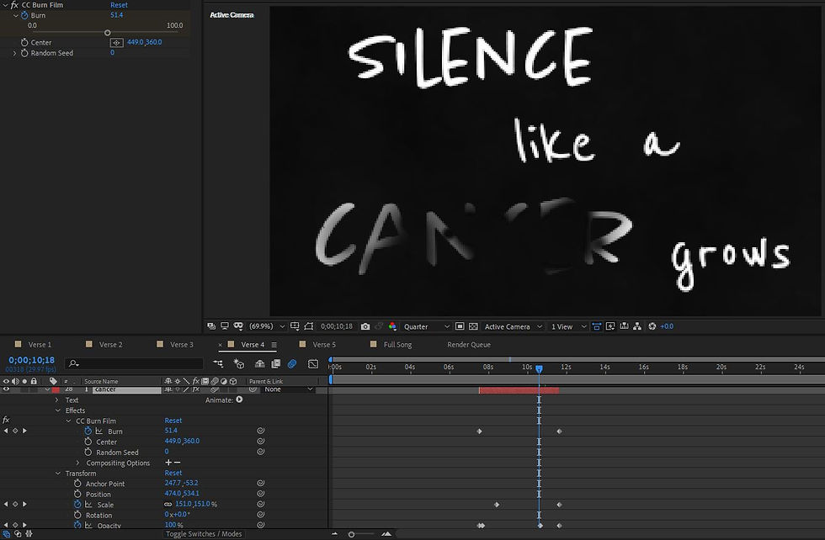
Task: Toggle the Position stopwatch in the timeline
Action: tap(77, 494)
